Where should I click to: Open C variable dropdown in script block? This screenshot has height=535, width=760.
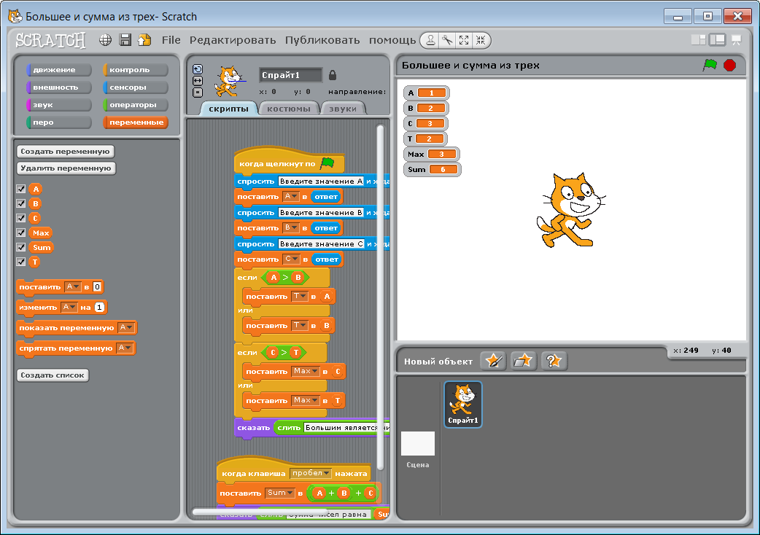tap(292, 259)
